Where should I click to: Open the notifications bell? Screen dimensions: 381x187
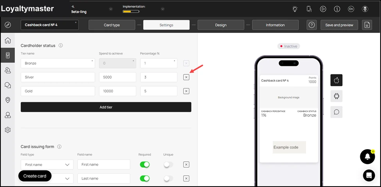click(x=367, y=157)
